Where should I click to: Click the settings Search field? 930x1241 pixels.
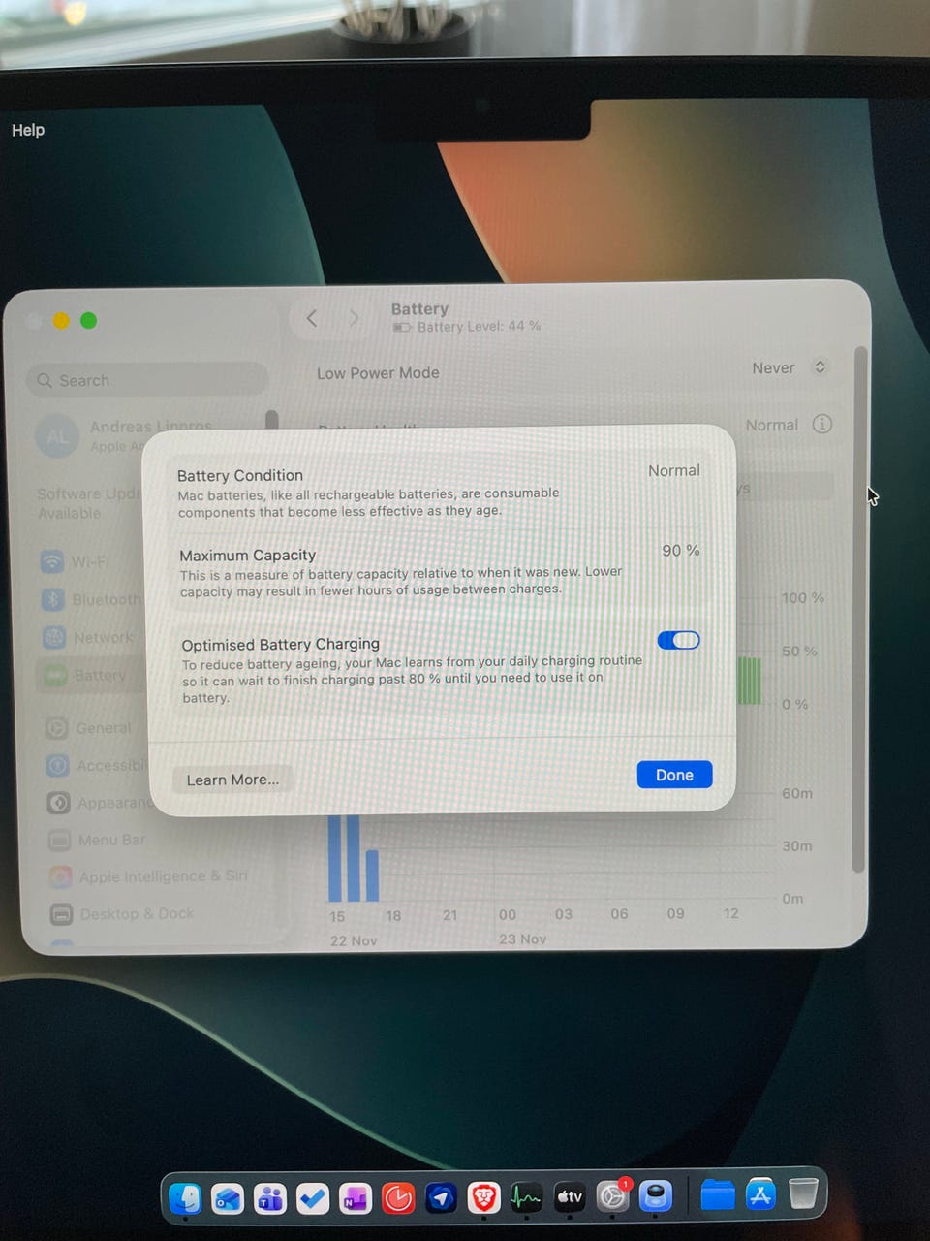point(147,380)
